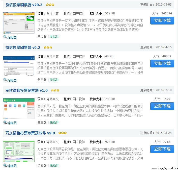Image resolution: width=178 pixels, height=170 pixels.
Task: Click star rating of 微信投票刷票器 v20.3
Action: [x=50, y=5]
